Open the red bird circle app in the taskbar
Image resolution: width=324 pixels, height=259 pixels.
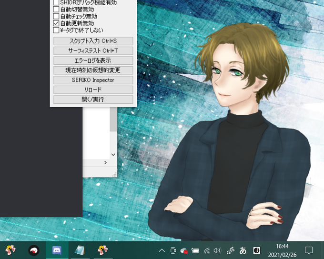pos(34,250)
